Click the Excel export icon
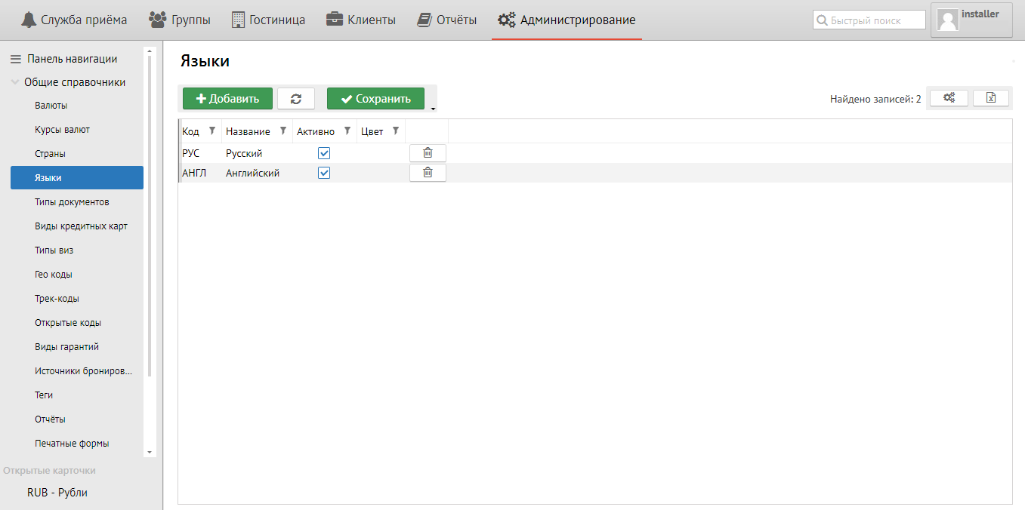1025x510 pixels. (x=992, y=98)
